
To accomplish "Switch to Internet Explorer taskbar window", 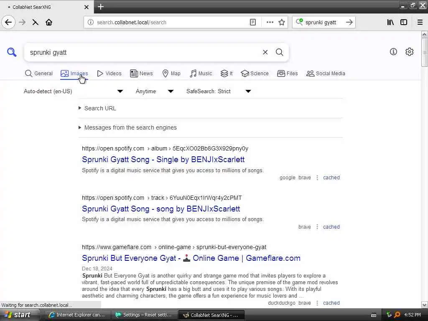I will pos(77,315).
